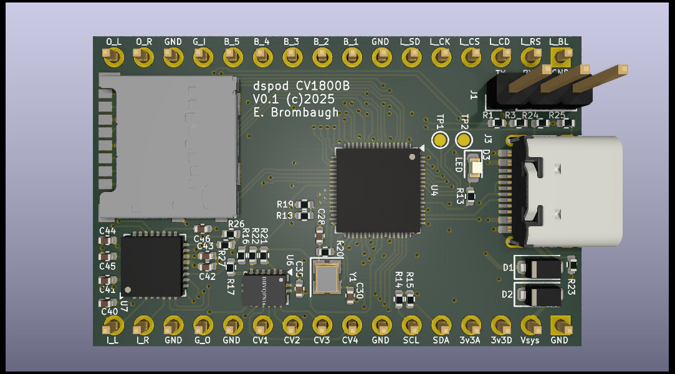675x374 pixels.
Task: Click the "V0.1 (c)2025" version text
Action: point(294,99)
